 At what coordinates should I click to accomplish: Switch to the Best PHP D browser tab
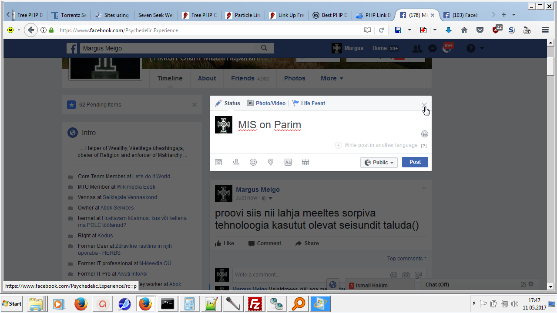click(330, 15)
